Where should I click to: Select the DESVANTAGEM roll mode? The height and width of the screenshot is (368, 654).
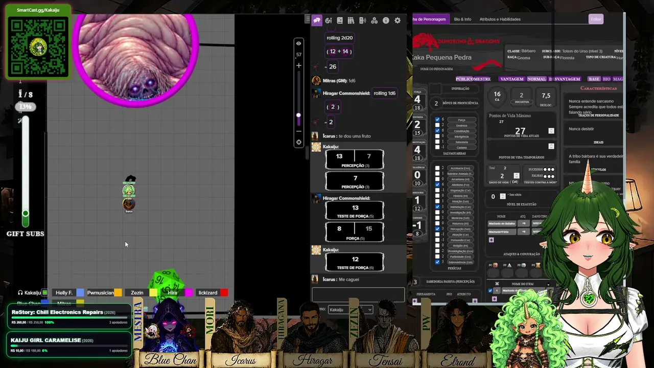[x=565, y=79]
